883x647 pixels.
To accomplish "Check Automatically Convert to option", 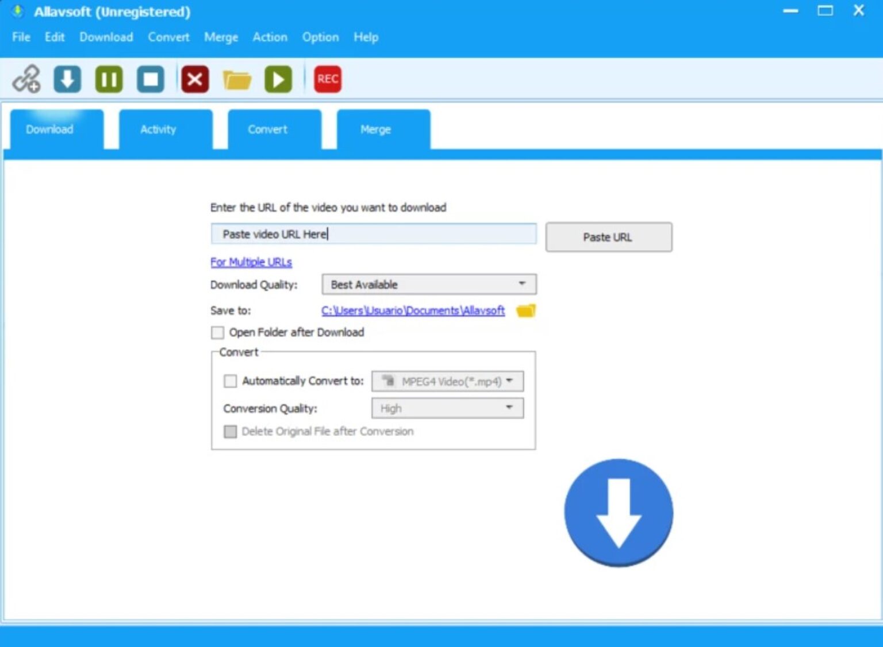I will [x=230, y=381].
